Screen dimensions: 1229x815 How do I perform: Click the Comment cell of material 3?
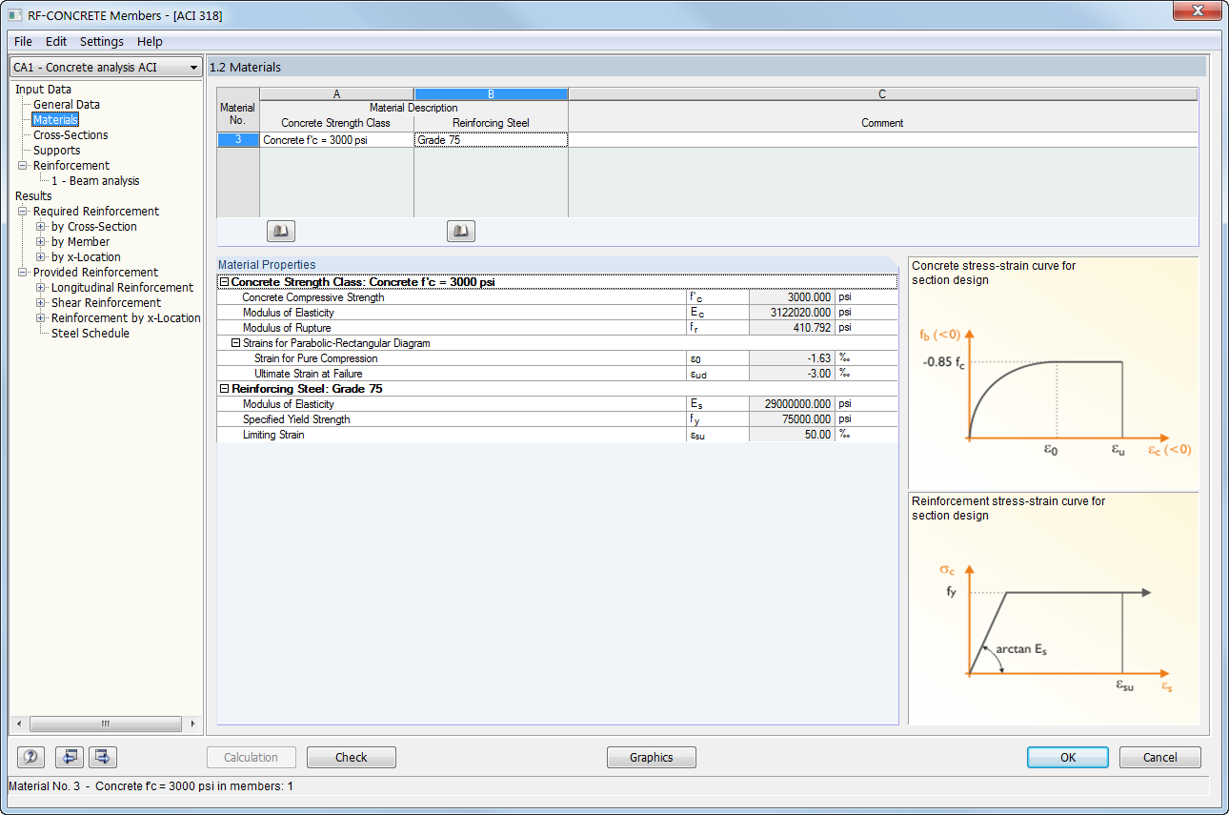882,140
